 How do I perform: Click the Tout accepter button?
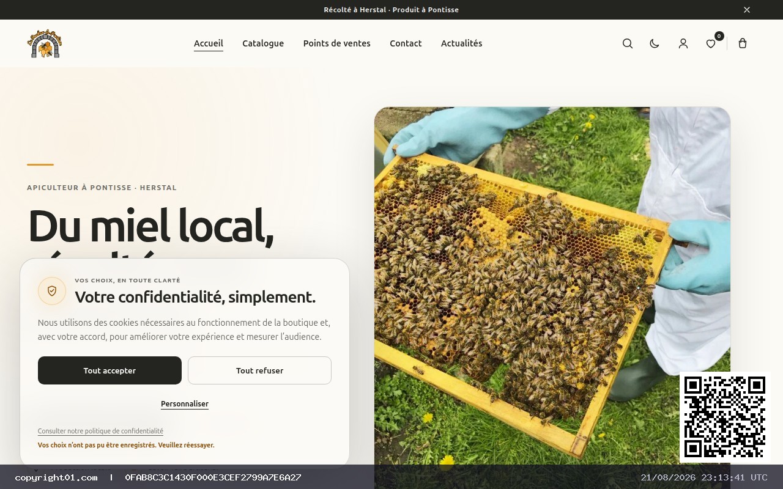click(109, 370)
